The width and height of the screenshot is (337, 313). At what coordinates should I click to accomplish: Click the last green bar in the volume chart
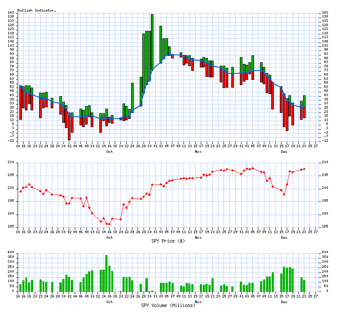(304, 286)
